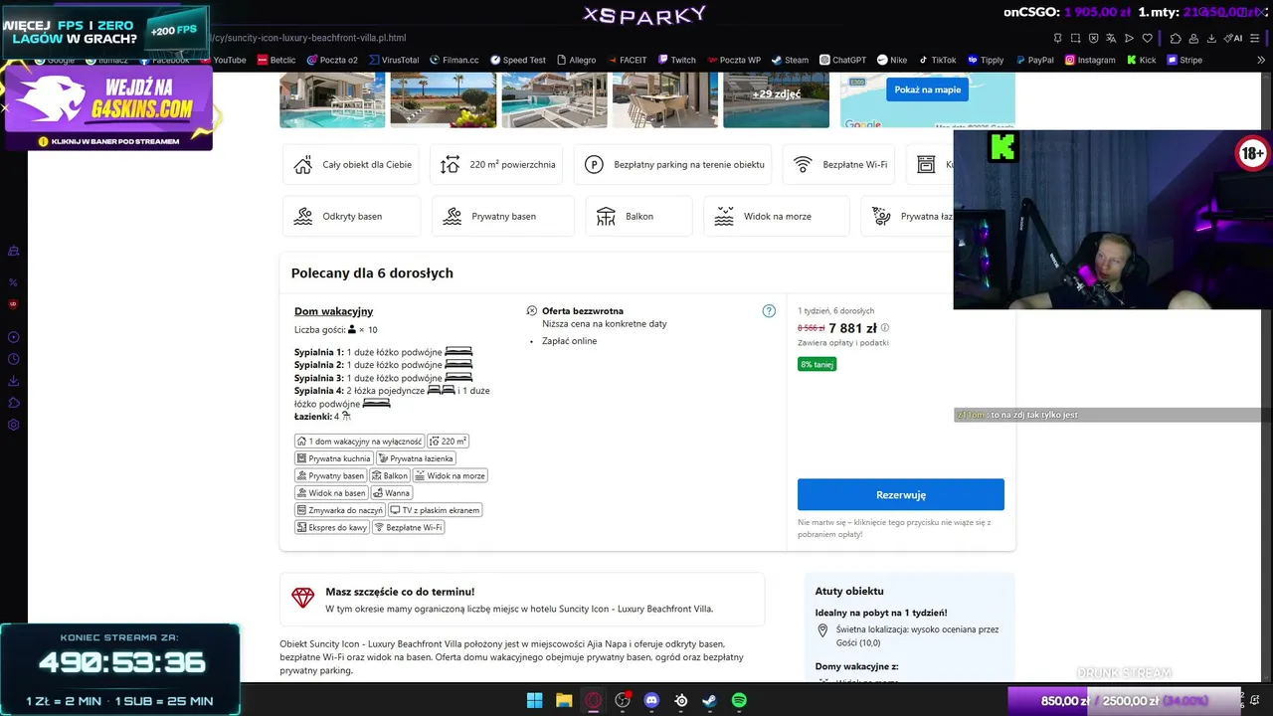Click the Kick logo on the webcam overlay
This screenshot has height=716, width=1273.
pos(1002,147)
